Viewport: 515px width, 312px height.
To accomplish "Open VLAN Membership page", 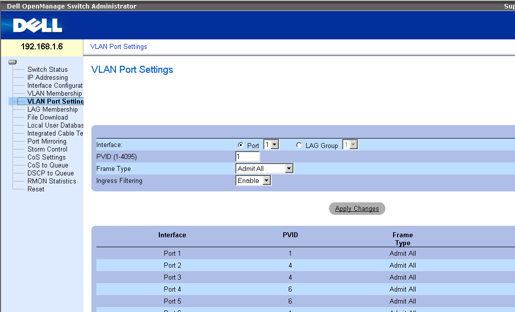I will click(54, 93).
